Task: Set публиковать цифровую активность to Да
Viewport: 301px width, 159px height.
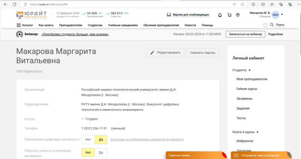Action: tap(101, 139)
